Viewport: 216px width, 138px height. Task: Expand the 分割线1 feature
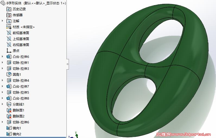point(2,104)
